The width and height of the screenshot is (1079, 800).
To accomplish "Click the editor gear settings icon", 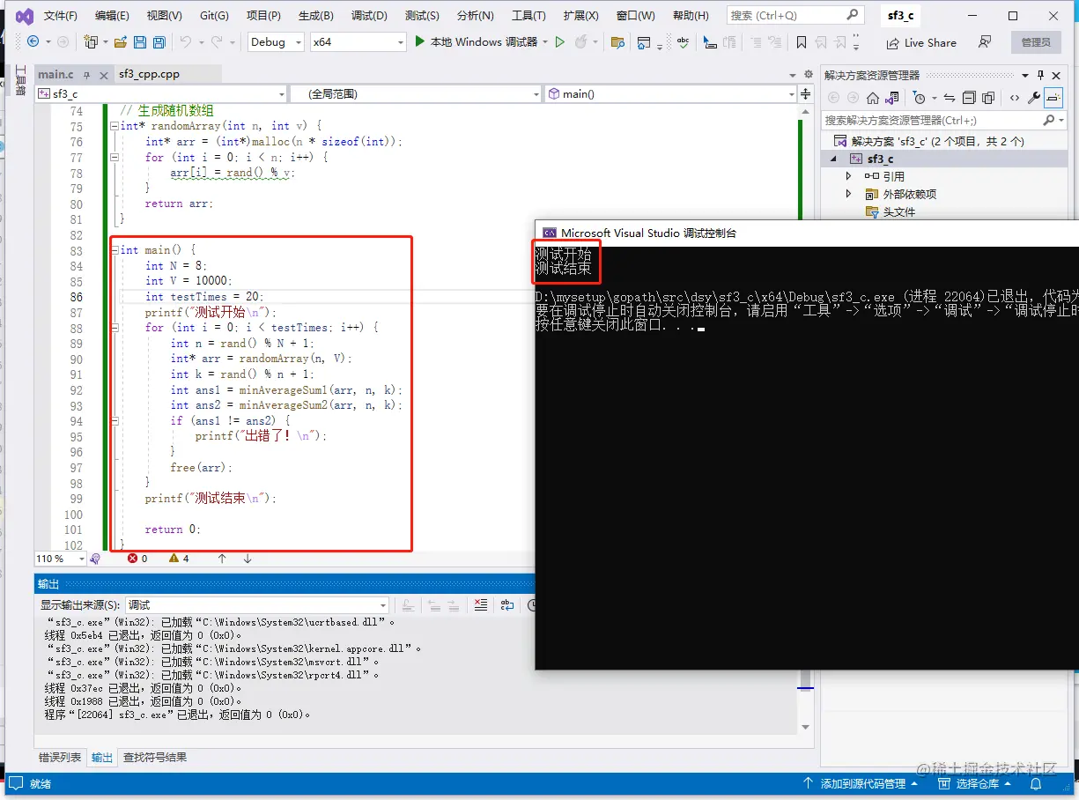I will click(808, 75).
